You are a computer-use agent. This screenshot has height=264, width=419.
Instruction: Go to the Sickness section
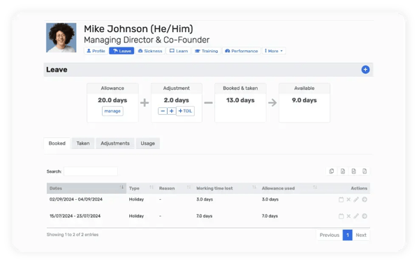tap(150, 51)
